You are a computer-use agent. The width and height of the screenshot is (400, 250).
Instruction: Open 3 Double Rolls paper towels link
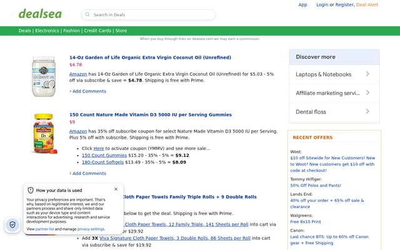coord(175,238)
